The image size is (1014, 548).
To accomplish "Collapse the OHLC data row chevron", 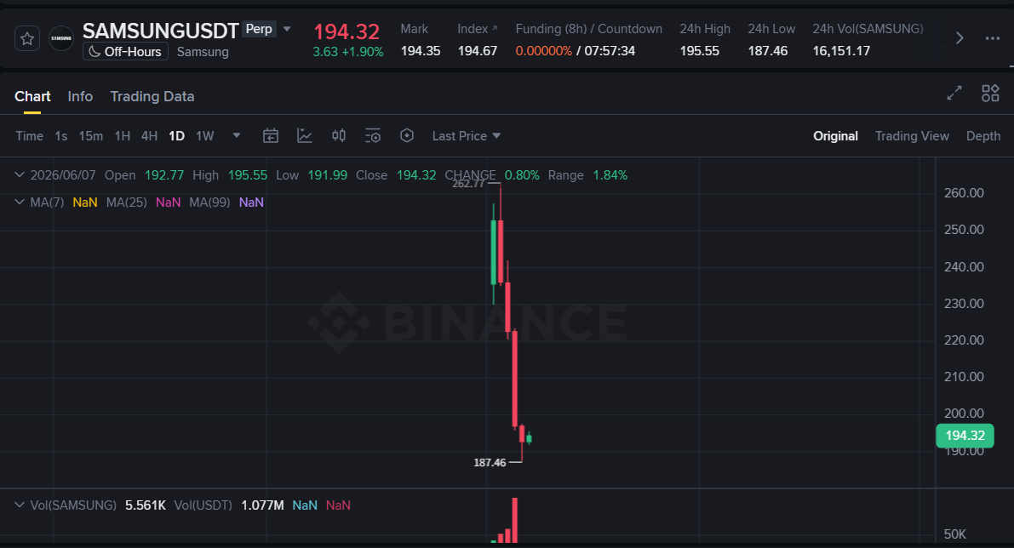I will [20, 174].
